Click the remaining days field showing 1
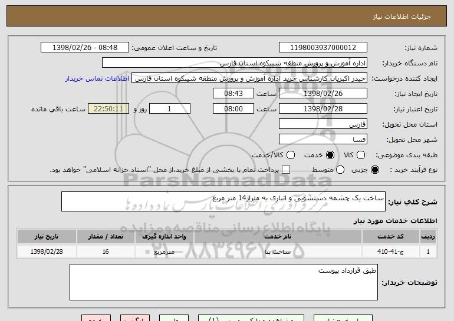 170,109
